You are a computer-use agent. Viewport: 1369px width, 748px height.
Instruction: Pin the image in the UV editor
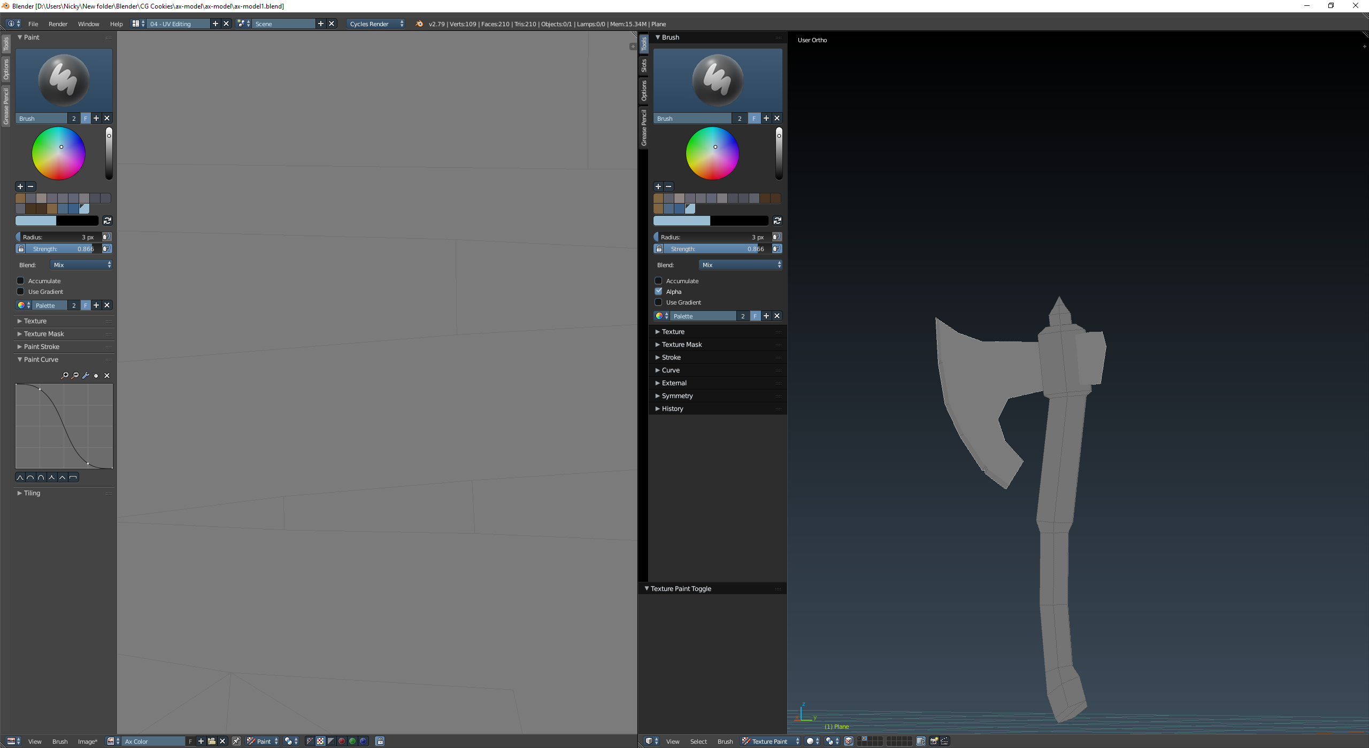[236, 741]
